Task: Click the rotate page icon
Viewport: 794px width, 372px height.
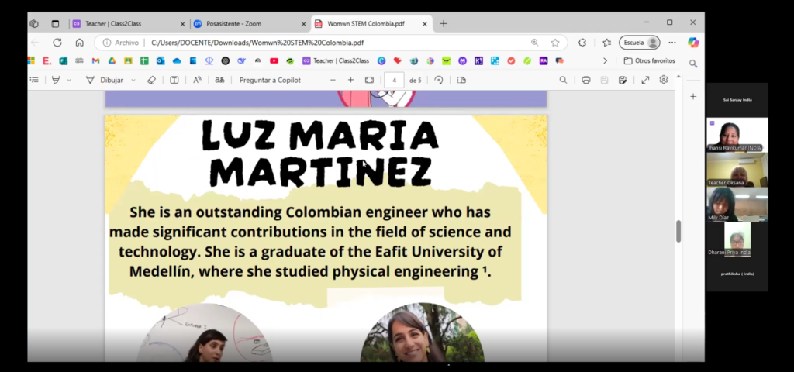Action: (x=439, y=80)
